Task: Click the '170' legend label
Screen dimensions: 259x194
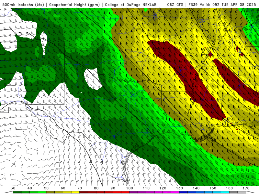Action: coord(246,188)
